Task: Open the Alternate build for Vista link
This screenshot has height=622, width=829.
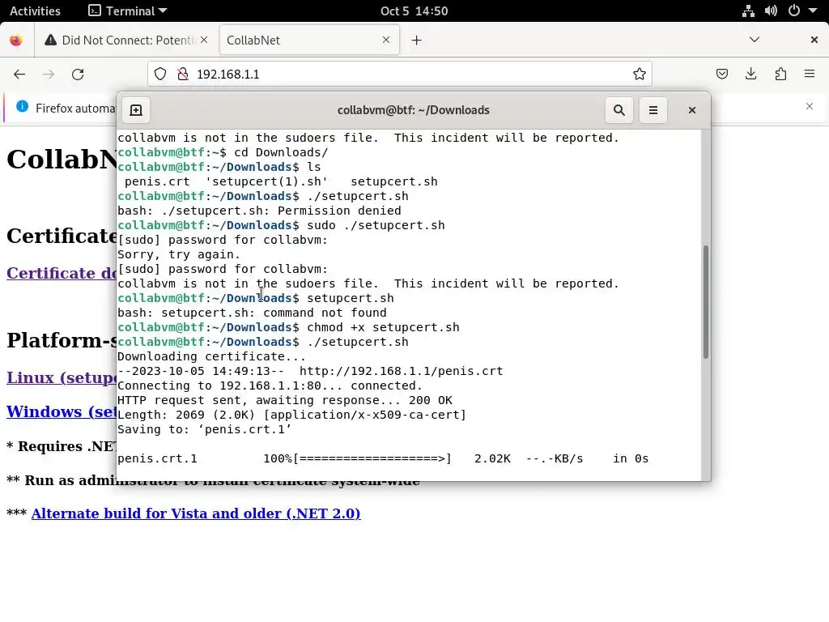Action: pyautogui.click(x=196, y=513)
